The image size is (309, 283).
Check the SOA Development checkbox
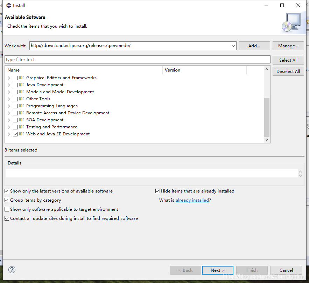15,120
